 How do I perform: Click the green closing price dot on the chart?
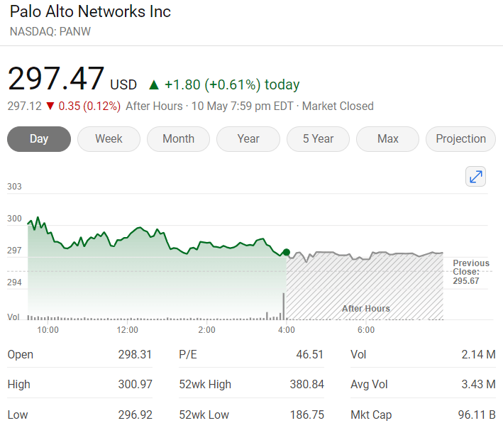[287, 252]
